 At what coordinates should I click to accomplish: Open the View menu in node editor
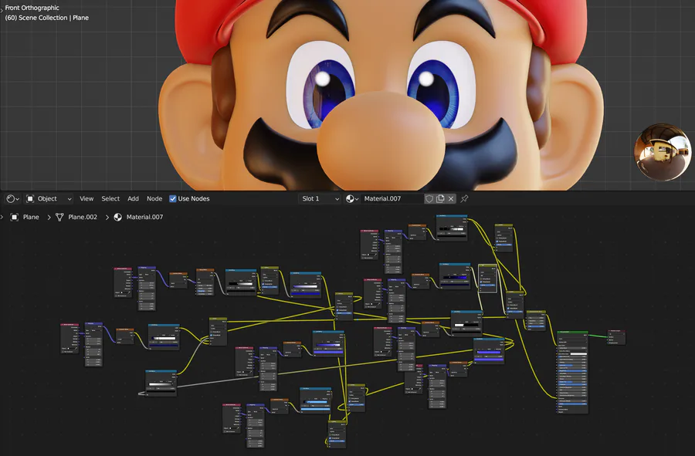(x=86, y=199)
